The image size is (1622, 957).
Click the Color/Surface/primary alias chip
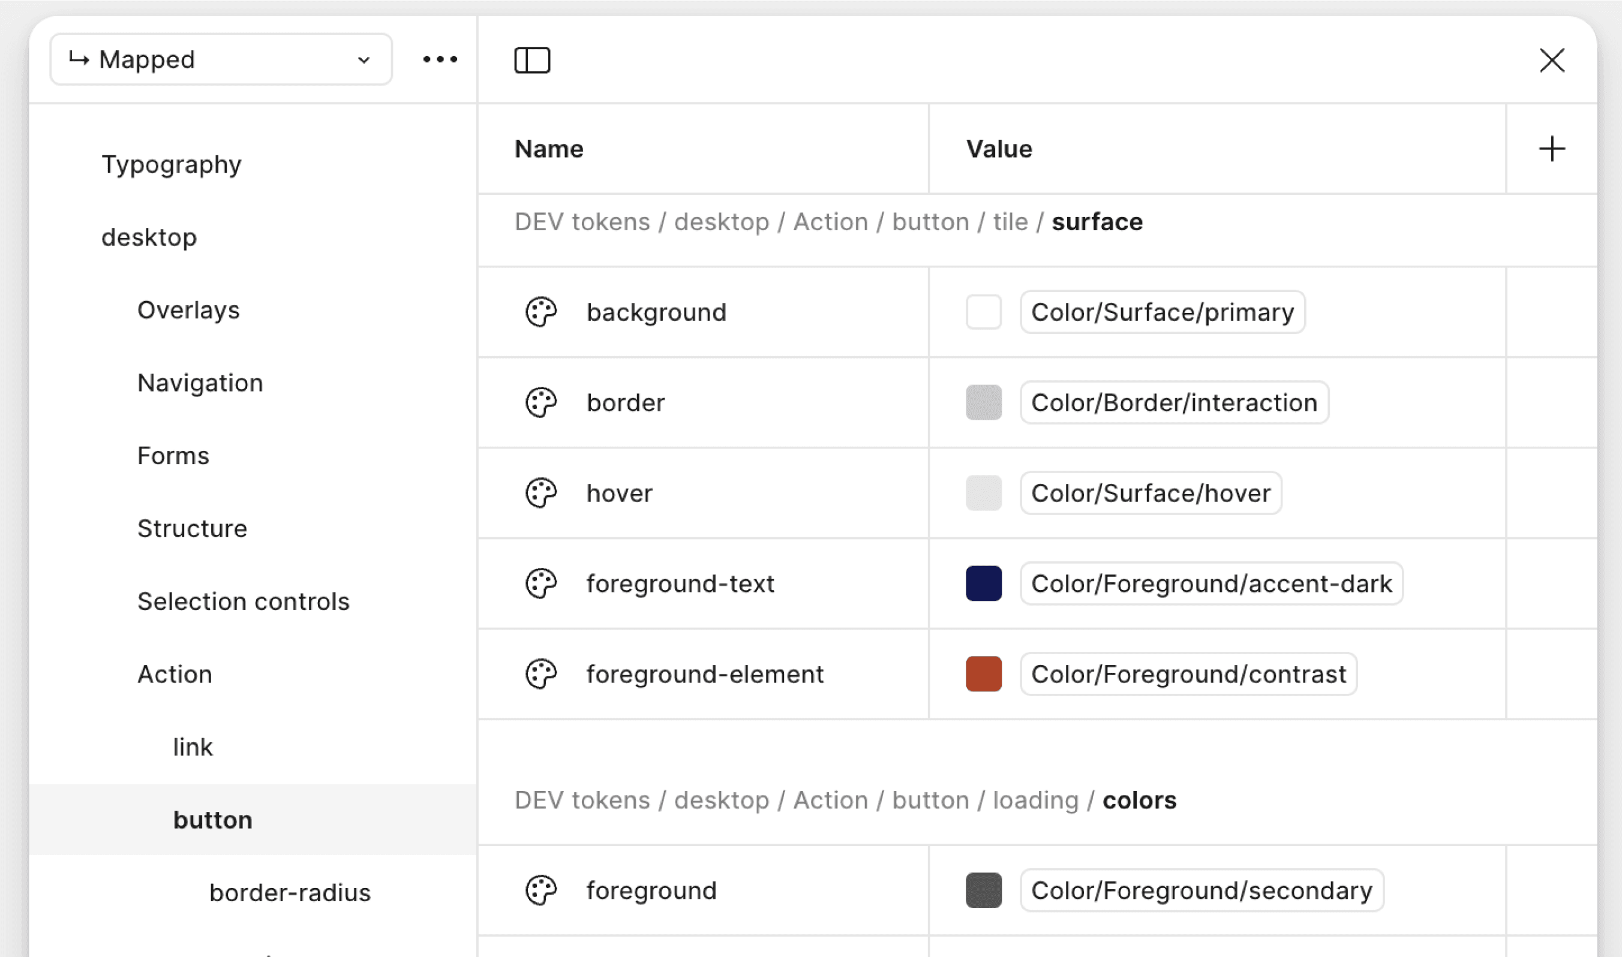click(x=1162, y=312)
